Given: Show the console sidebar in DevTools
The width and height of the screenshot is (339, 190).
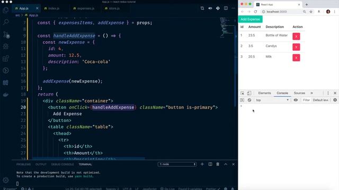Looking at the screenshot, I should point(242,100).
